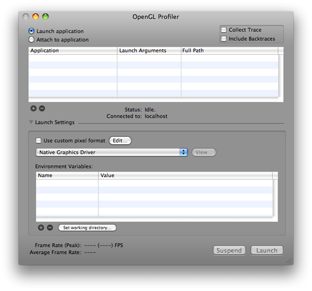This screenshot has width=312, height=291.
Task: Select the Launch application radio button
Action: click(x=32, y=31)
